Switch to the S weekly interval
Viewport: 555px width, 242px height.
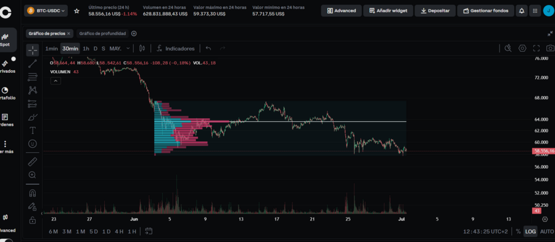point(104,49)
